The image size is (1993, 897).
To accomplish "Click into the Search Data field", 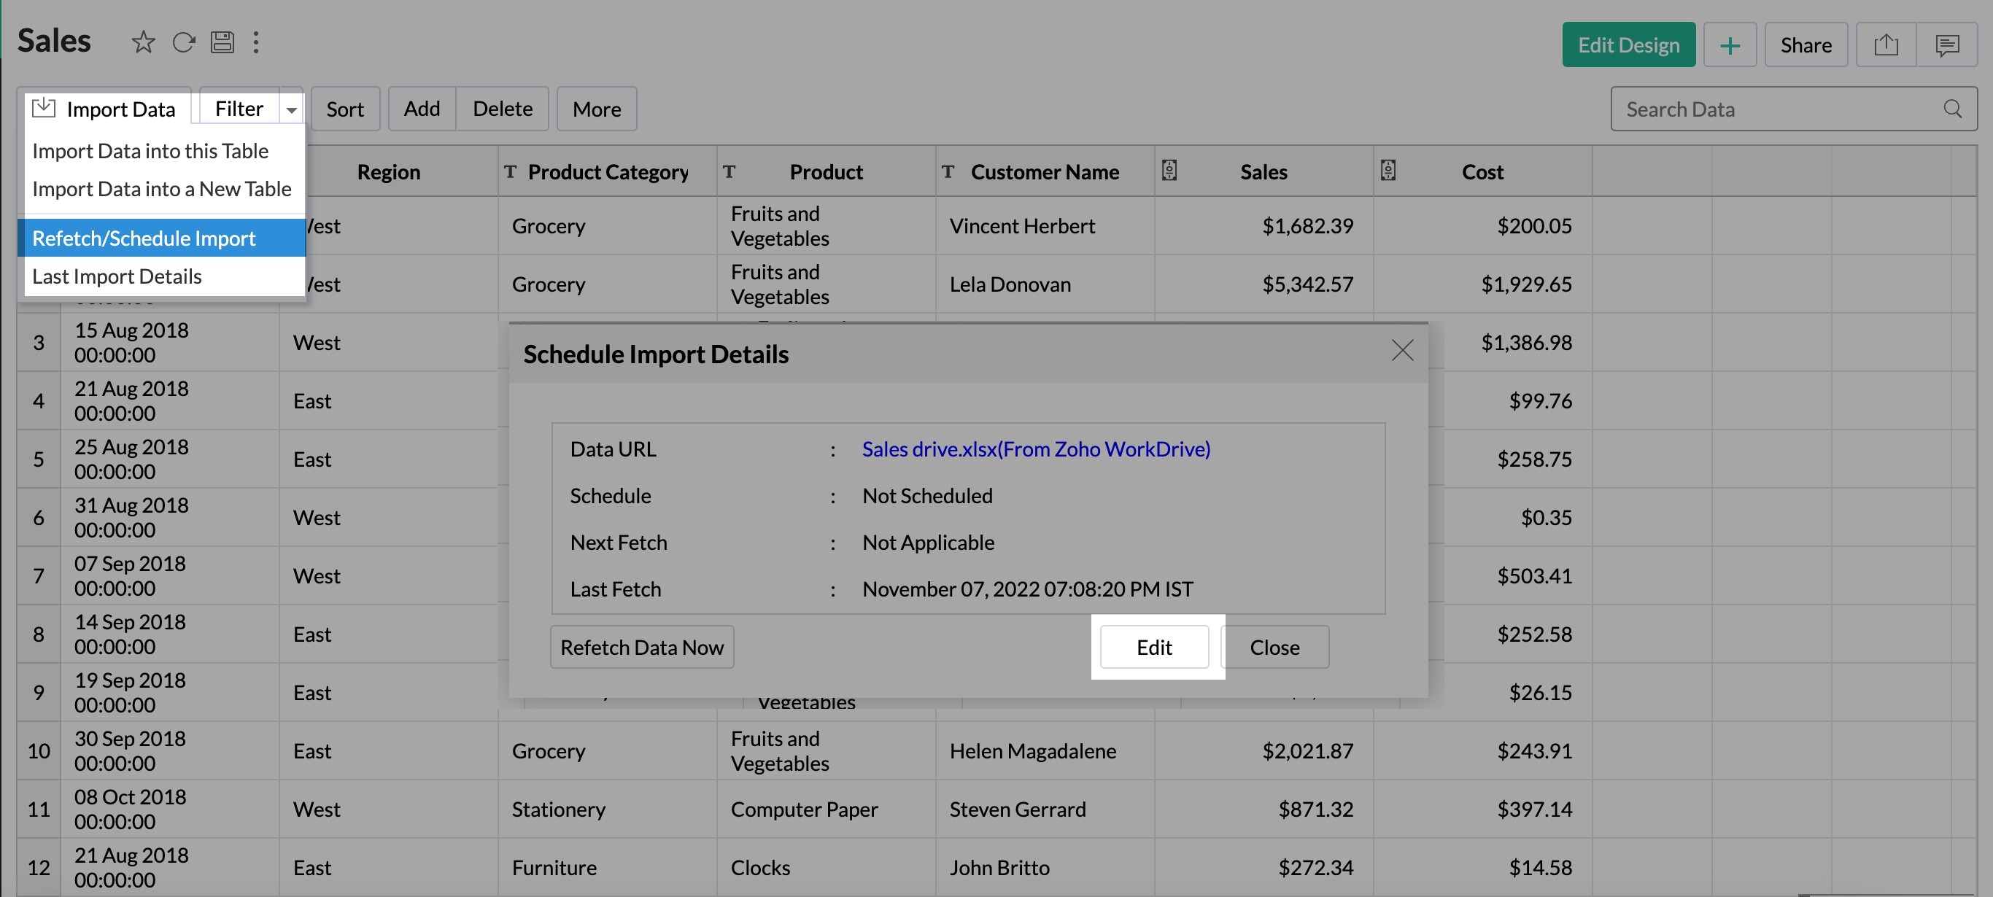I will [x=1772, y=109].
